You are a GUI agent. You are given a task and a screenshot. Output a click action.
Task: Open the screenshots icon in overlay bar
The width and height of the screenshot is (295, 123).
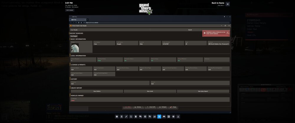click(150, 117)
